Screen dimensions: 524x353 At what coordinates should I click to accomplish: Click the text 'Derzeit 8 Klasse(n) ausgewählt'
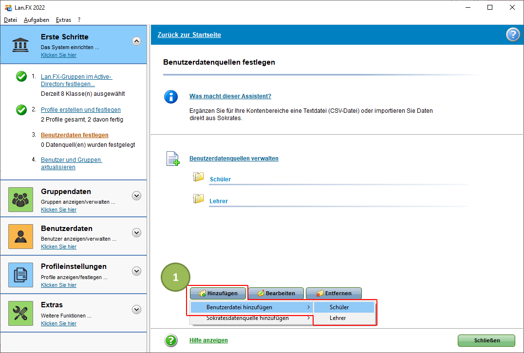[x=83, y=94]
